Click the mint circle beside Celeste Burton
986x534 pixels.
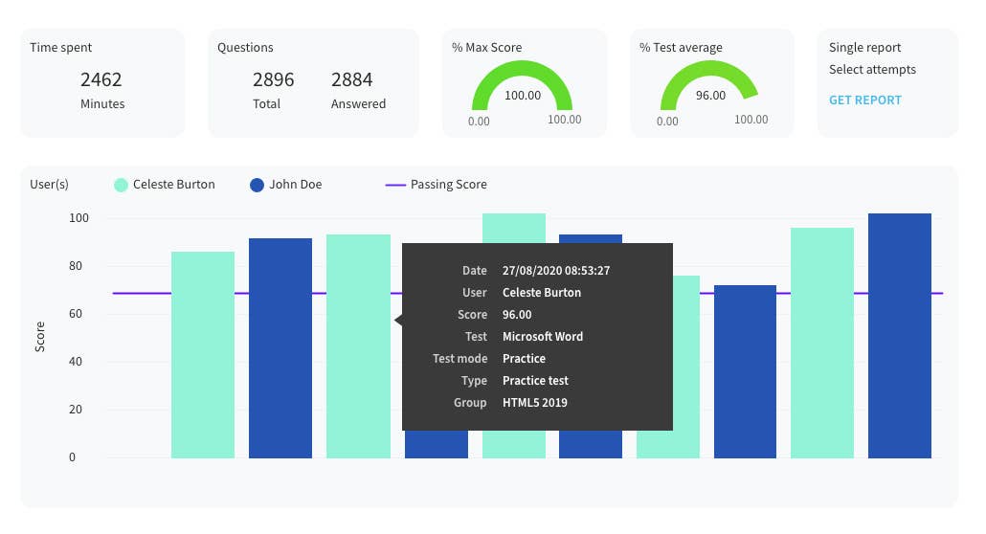[x=121, y=186]
